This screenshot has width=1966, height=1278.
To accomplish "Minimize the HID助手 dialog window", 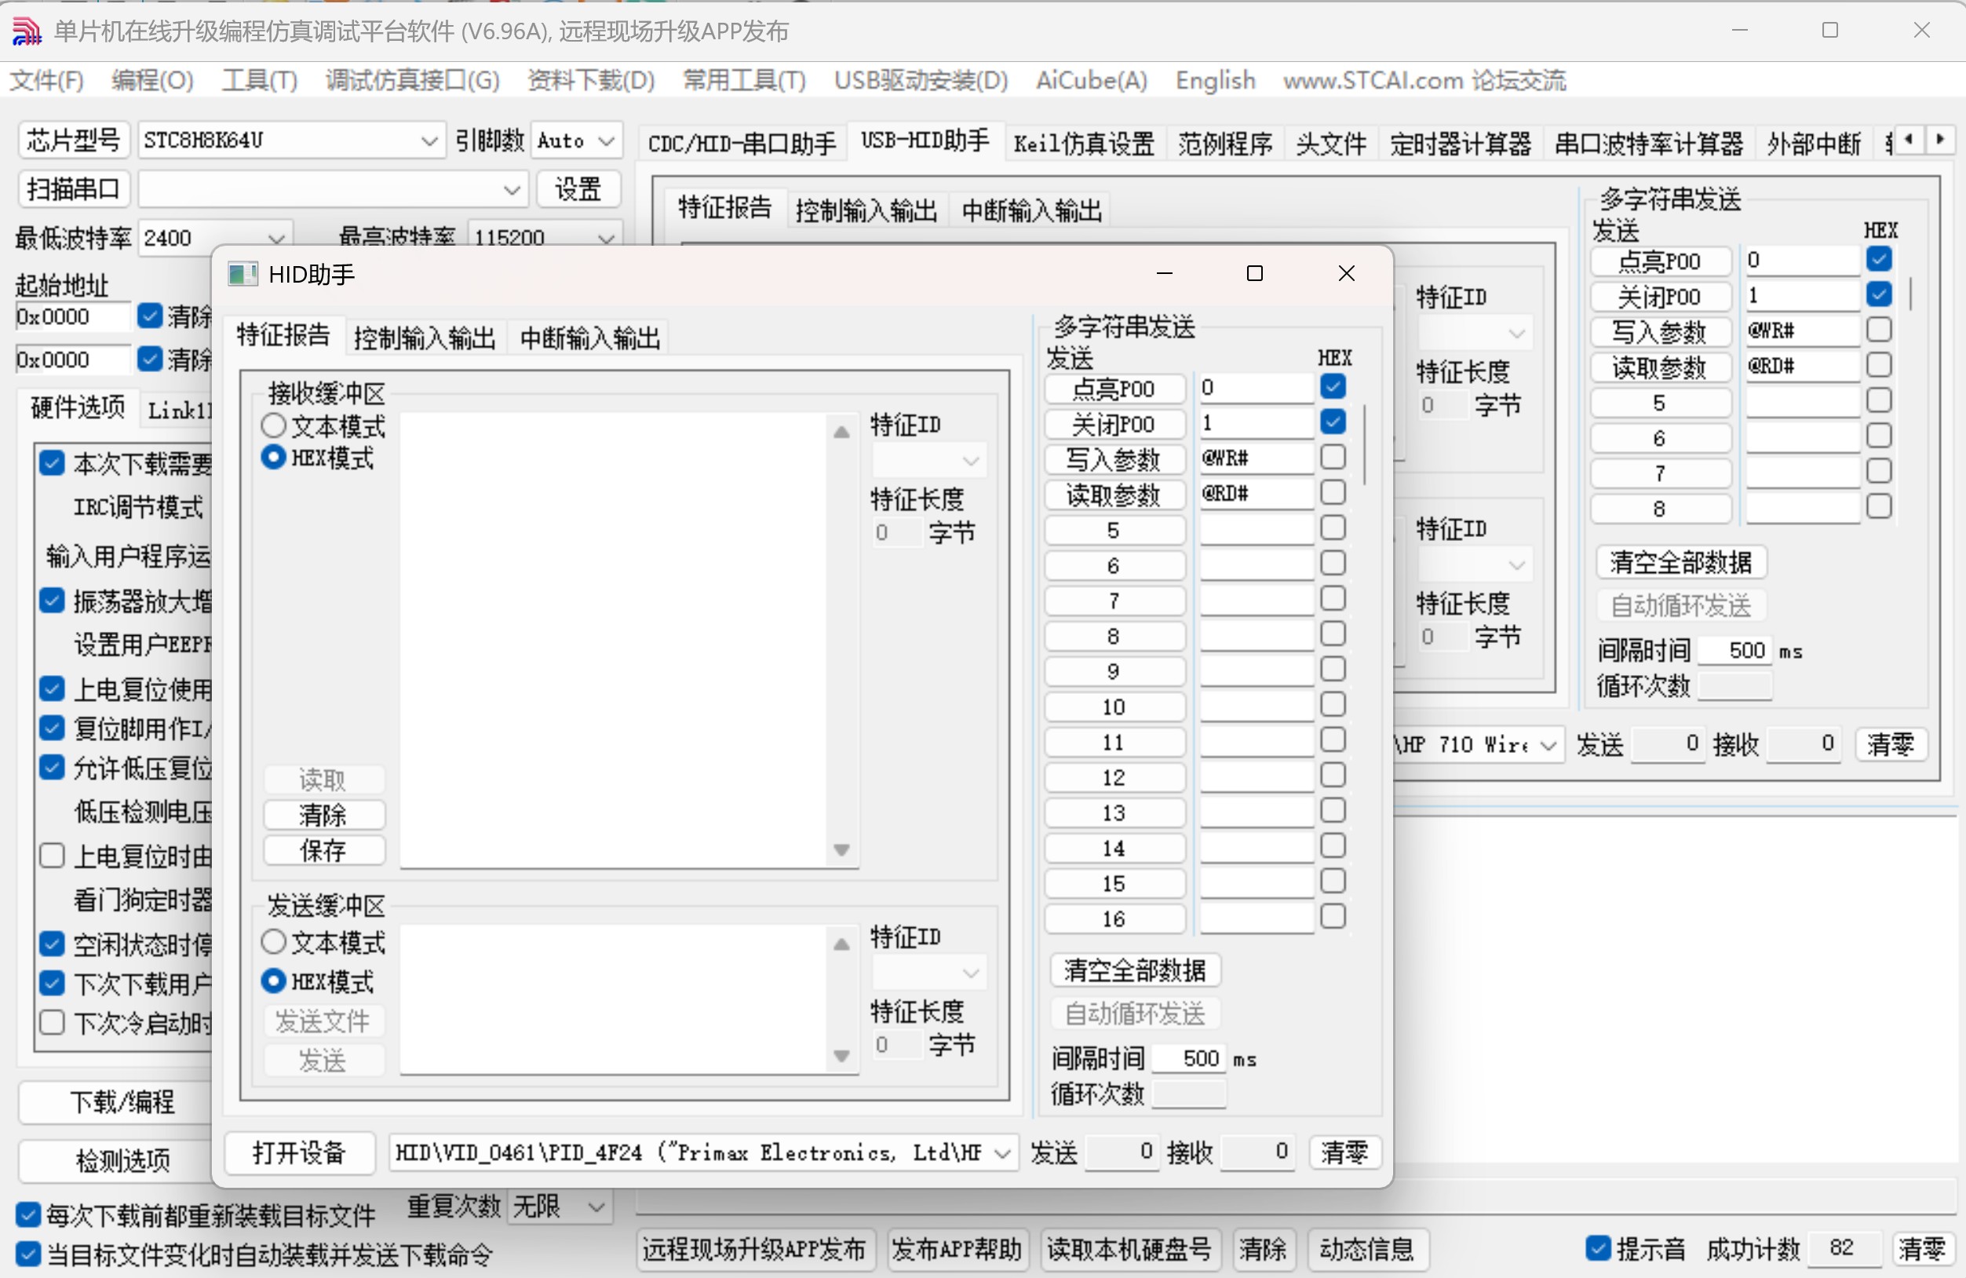I will [1164, 273].
